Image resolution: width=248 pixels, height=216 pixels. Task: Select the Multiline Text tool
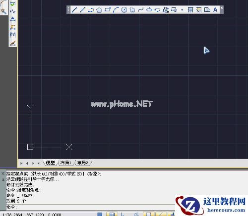click(x=215, y=10)
